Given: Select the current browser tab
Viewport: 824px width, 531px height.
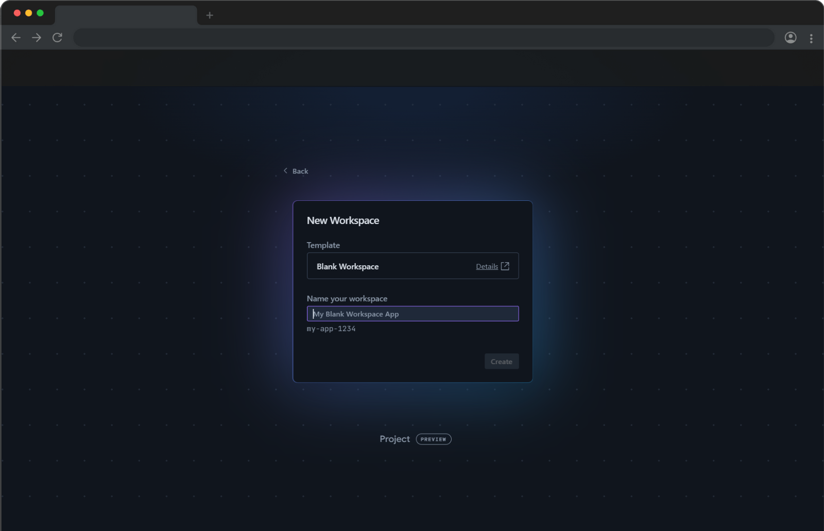Looking at the screenshot, I should coord(126,15).
